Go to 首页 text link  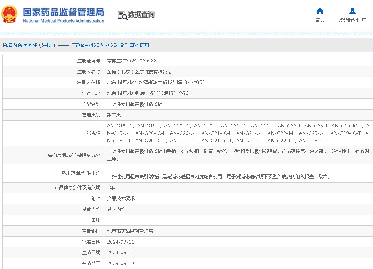point(320,20)
